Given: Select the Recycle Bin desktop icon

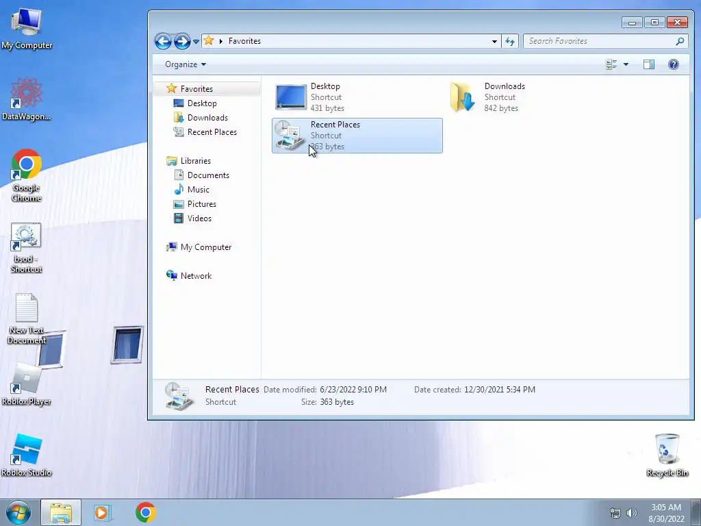Looking at the screenshot, I should [667, 455].
